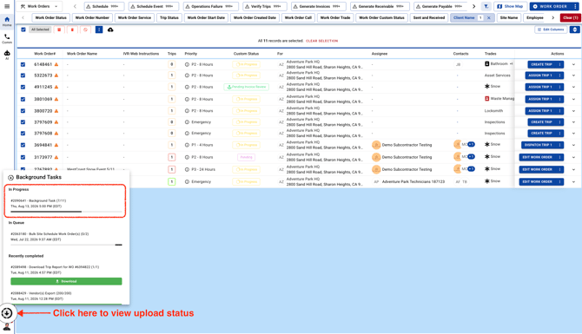Screen dimensions: 582x334
Task: Click the Snow trade icon for 4911245
Action: (487, 87)
